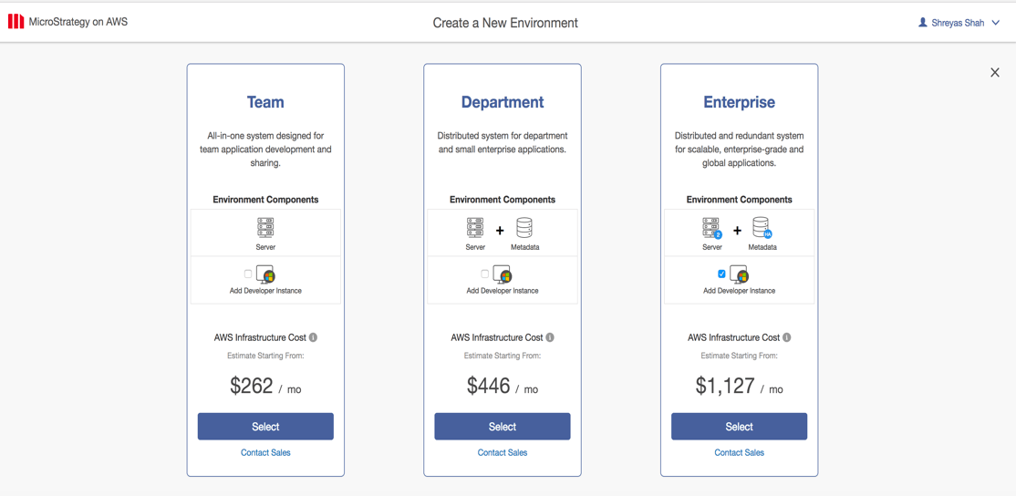Select the Department environment plan
The image size is (1016, 496).
(x=503, y=427)
